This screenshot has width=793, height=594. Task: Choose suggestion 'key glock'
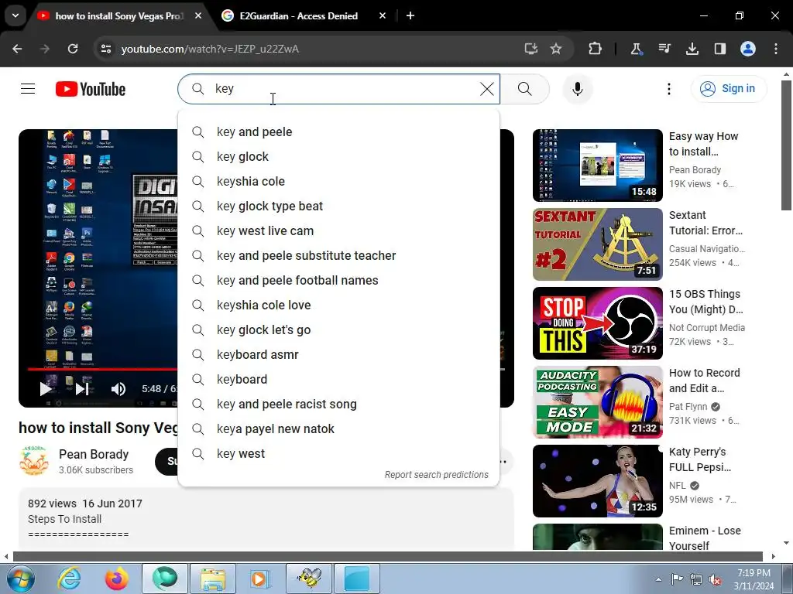coord(339,156)
